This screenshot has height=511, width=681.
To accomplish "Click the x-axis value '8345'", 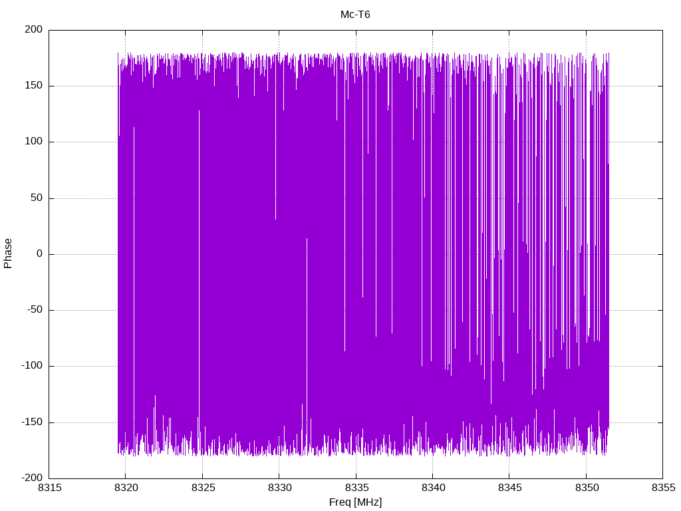I will pyautogui.click(x=510, y=488).
